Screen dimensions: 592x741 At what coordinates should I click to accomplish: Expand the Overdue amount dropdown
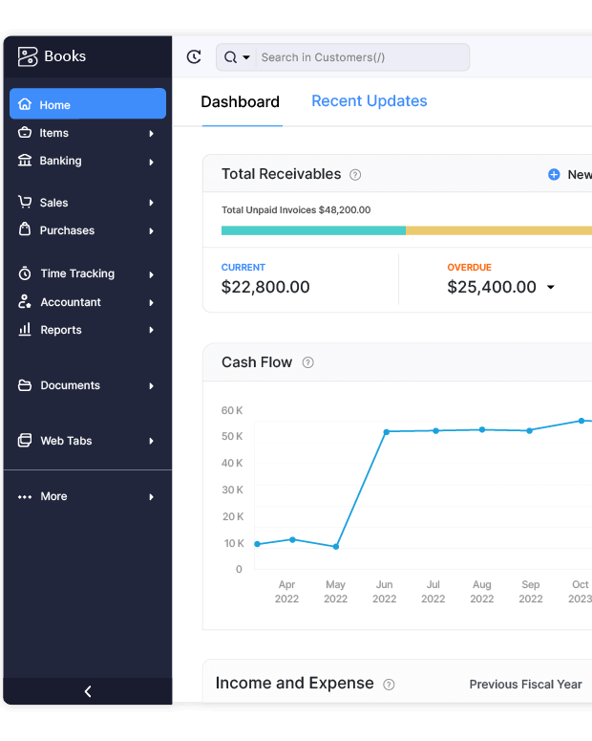point(550,288)
